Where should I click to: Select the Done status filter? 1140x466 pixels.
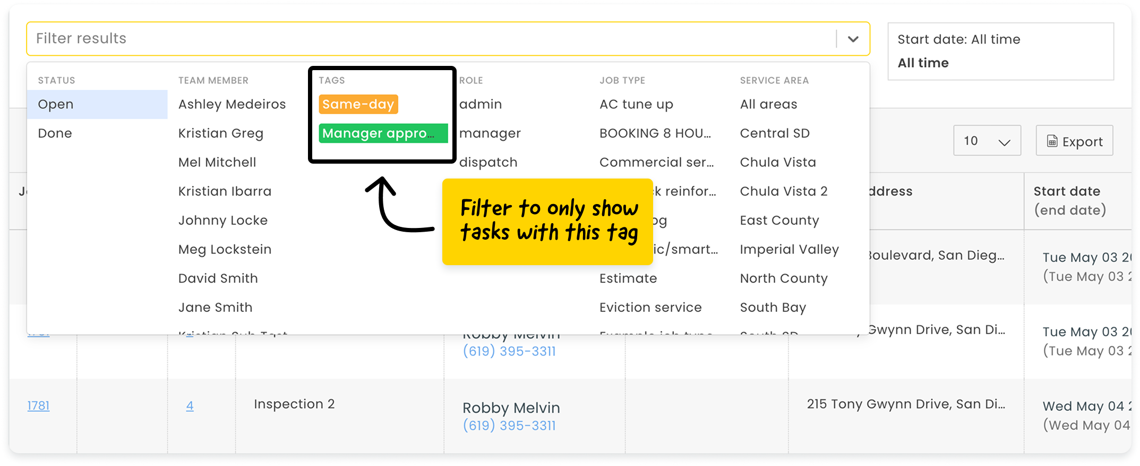55,133
